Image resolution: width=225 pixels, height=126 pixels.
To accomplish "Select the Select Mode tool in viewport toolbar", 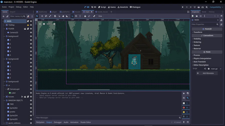I will tap(37, 16).
